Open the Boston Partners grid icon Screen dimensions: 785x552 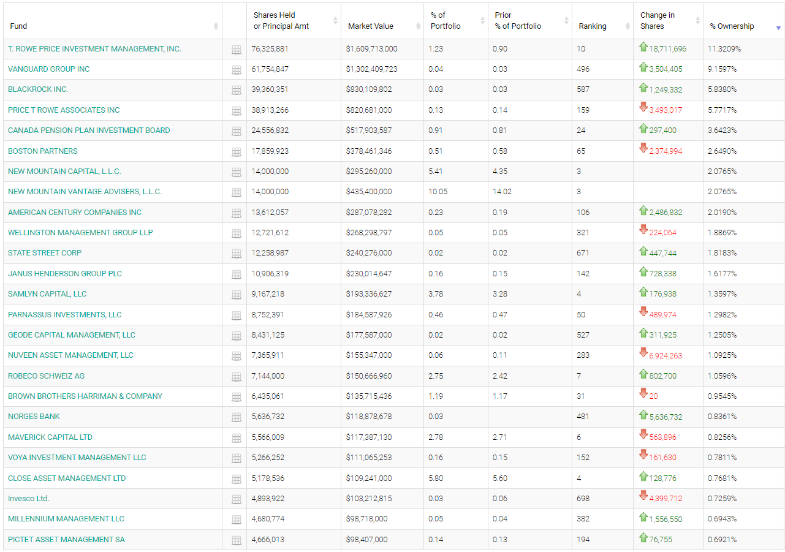click(236, 152)
